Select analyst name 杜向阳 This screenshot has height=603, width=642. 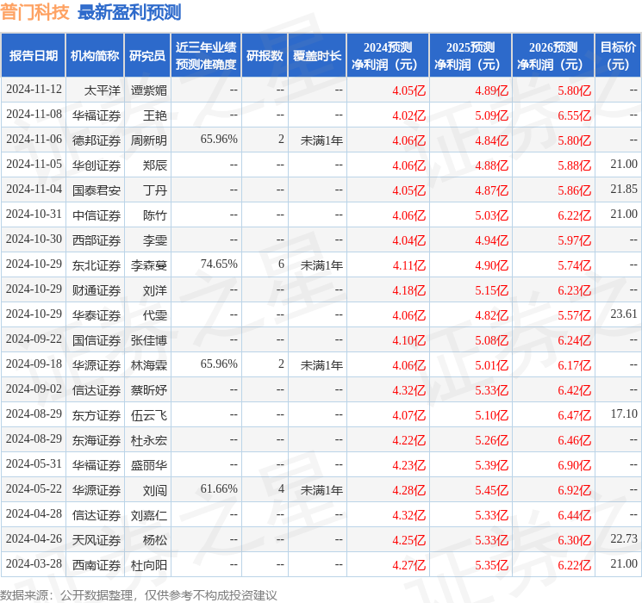148,565
